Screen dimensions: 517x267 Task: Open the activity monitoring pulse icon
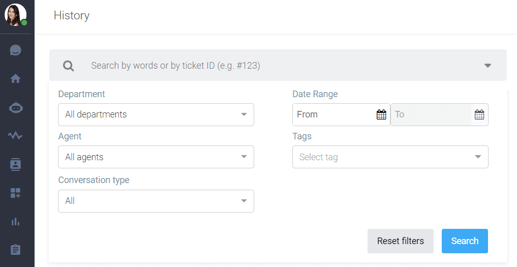click(15, 135)
